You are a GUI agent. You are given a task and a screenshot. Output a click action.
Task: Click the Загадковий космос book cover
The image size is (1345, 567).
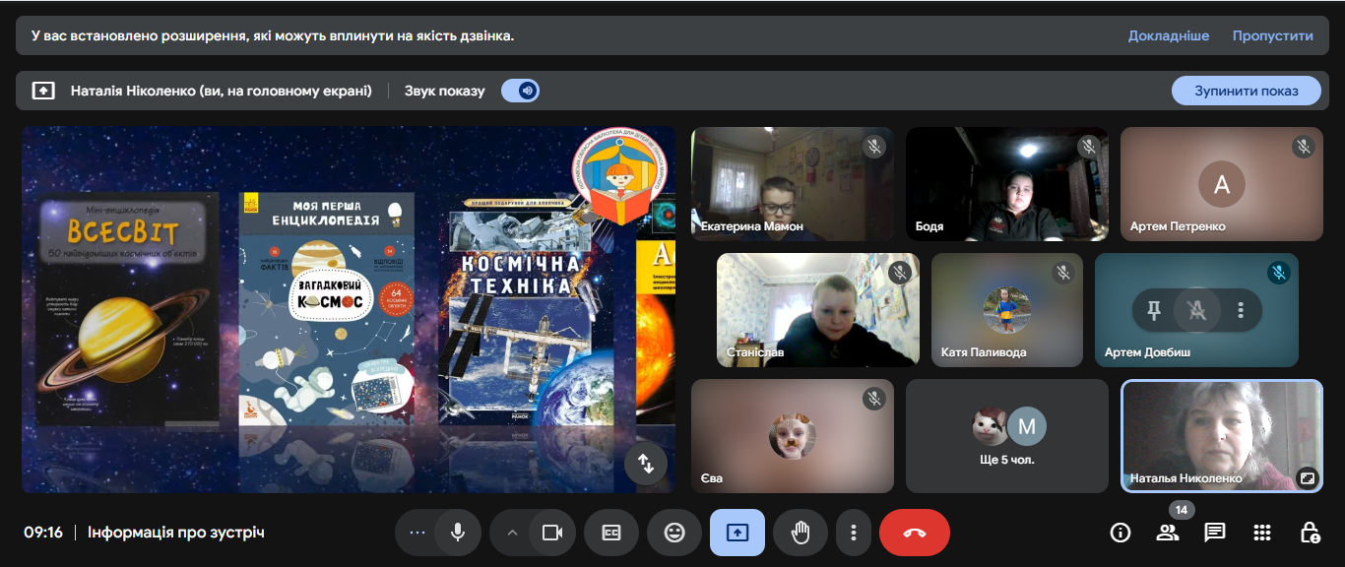pos(327,310)
